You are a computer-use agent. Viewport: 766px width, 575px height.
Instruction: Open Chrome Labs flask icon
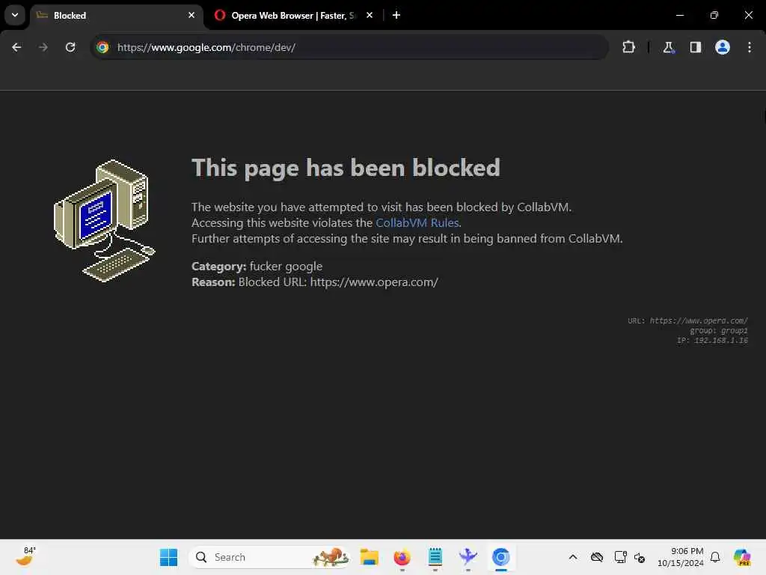click(x=668, y=47)
